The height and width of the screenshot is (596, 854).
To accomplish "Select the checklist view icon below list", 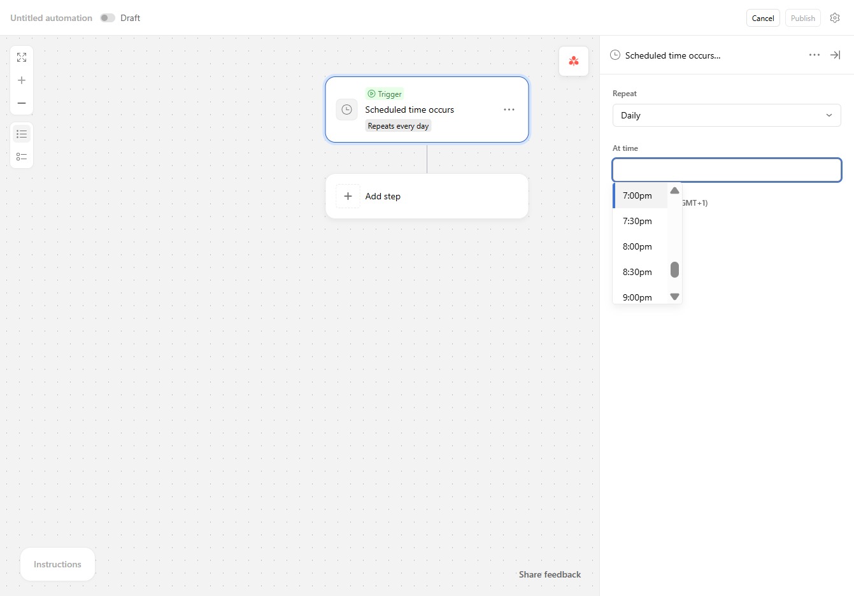I will point(22,157).
